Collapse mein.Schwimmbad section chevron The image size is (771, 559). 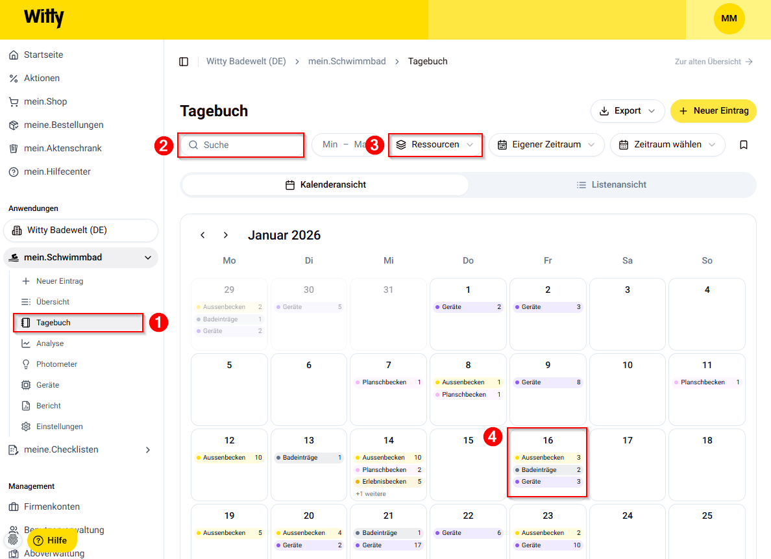[x=147, y=258]
